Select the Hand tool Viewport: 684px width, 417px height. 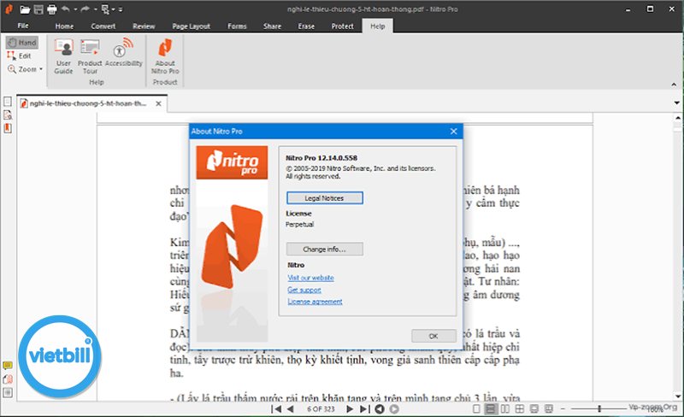point(22,43)
